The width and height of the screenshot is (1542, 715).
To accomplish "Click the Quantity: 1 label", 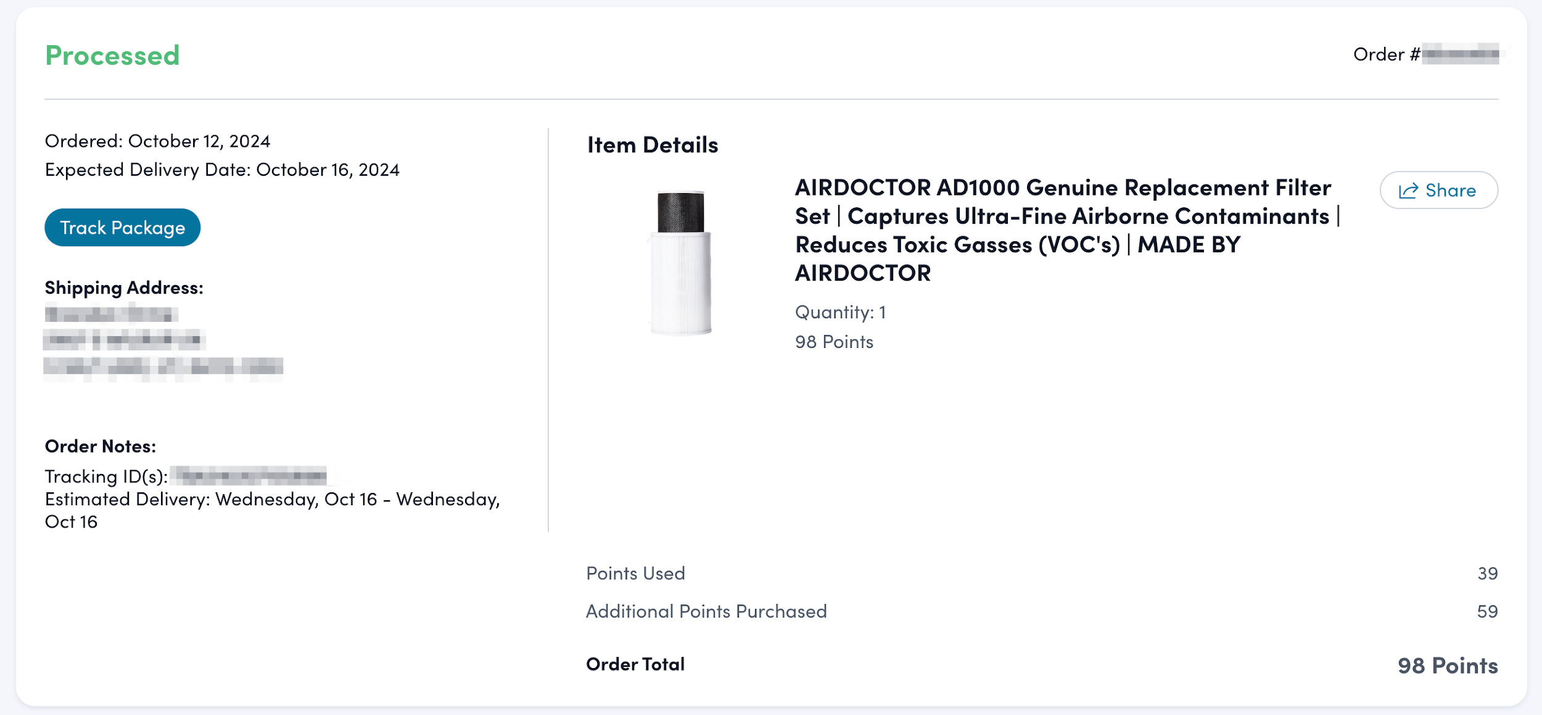I will pos(840,312).
